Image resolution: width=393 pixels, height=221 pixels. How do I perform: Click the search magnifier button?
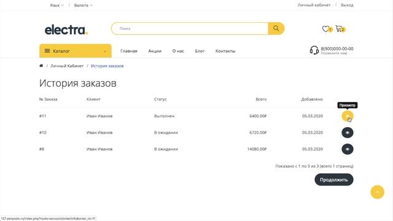[x=276, y=28]
